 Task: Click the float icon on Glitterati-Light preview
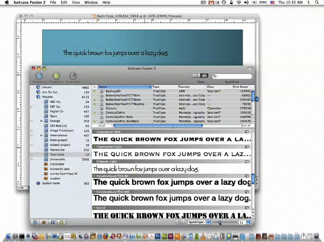pos(247,162)
